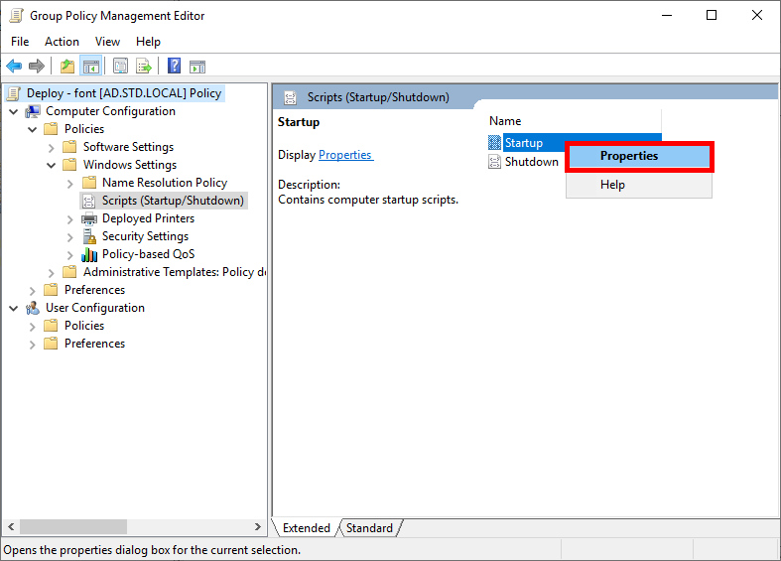Collapse the Windows Settings tree node
The image size is (781, 561).
[52, 165]
